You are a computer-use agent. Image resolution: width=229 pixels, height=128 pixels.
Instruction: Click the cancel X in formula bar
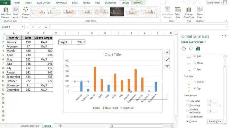pos(33,27)
